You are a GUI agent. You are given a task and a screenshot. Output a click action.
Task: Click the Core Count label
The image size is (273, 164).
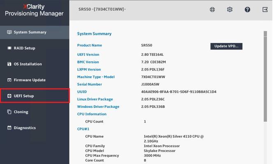pos(95,160)
